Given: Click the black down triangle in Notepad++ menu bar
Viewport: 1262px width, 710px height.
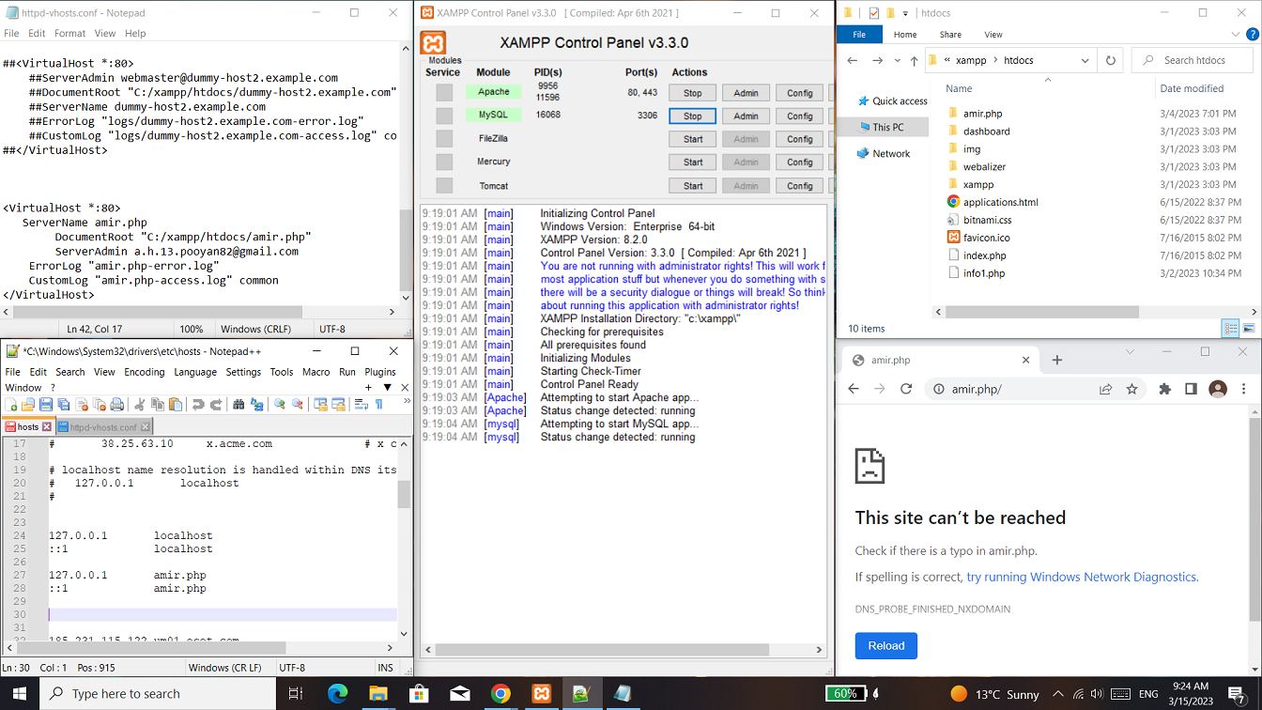Looking at the screenshot, I should coord(387,387).
